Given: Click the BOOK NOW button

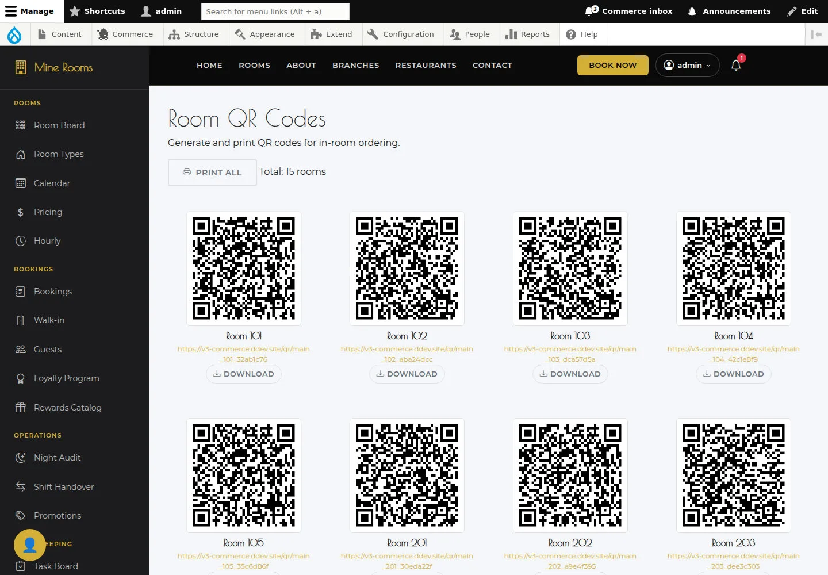Looking at the screenshot, I should click(613, 65).
